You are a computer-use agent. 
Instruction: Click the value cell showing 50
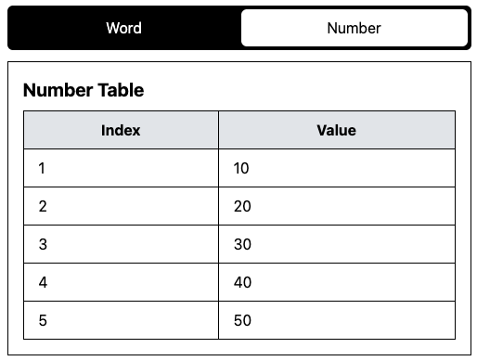tap(337, 320)
